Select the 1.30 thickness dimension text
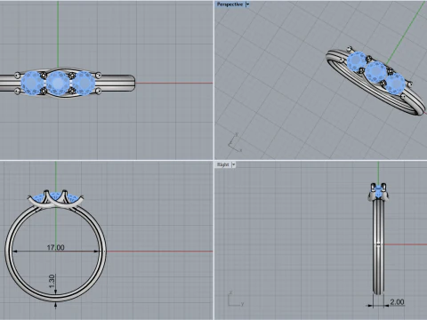 (x=52, y=281)
